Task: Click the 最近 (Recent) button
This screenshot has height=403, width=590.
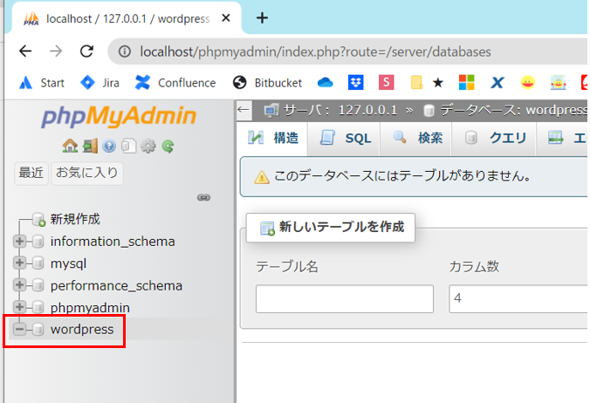Action: [x=31, y=173]
